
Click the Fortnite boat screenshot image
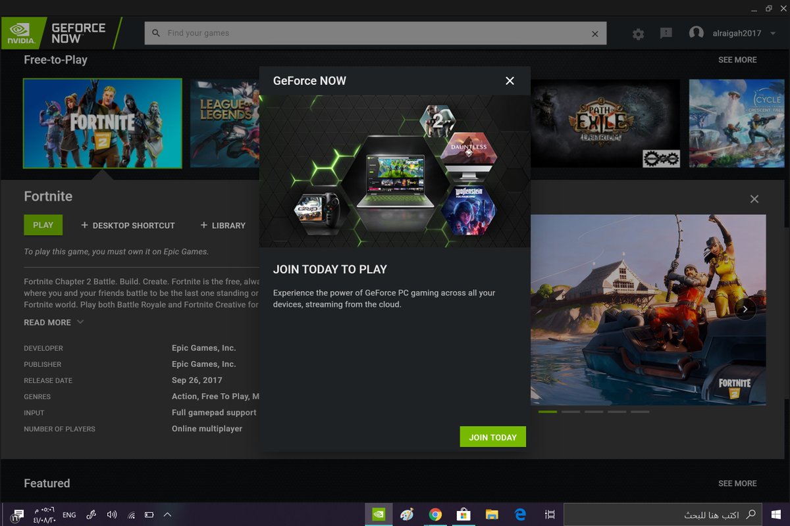click(648, 310)
